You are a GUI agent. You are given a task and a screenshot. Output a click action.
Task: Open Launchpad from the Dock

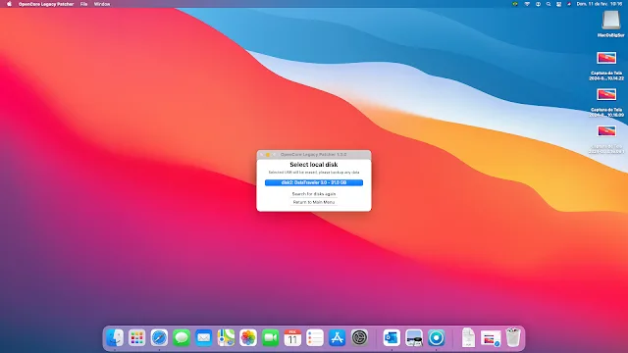137,337
